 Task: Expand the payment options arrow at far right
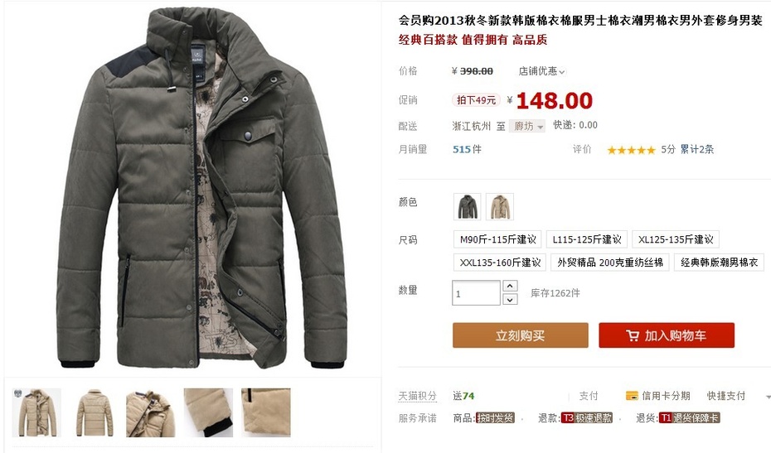(768, 396)
